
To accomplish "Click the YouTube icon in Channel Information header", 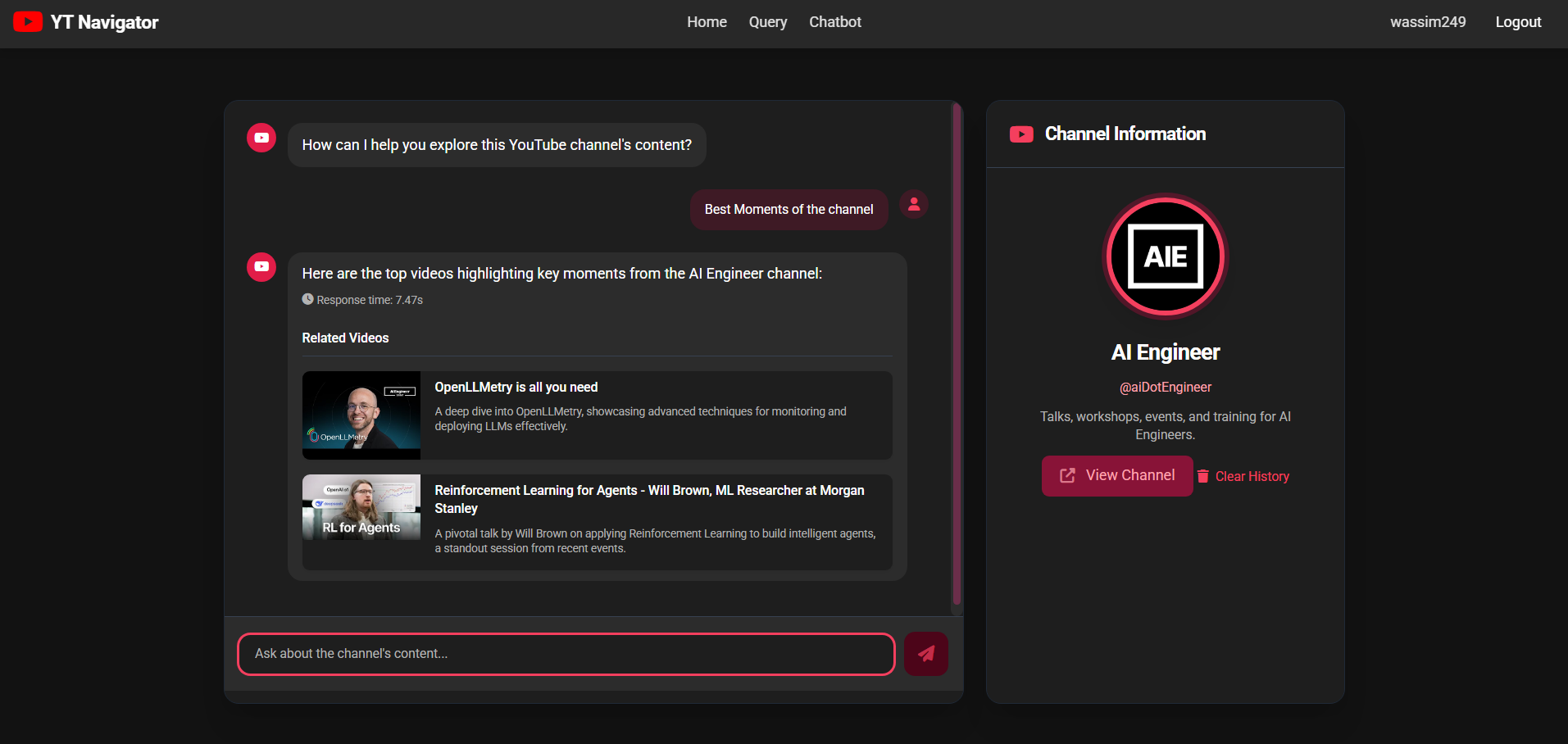I will coord(1021,134).
